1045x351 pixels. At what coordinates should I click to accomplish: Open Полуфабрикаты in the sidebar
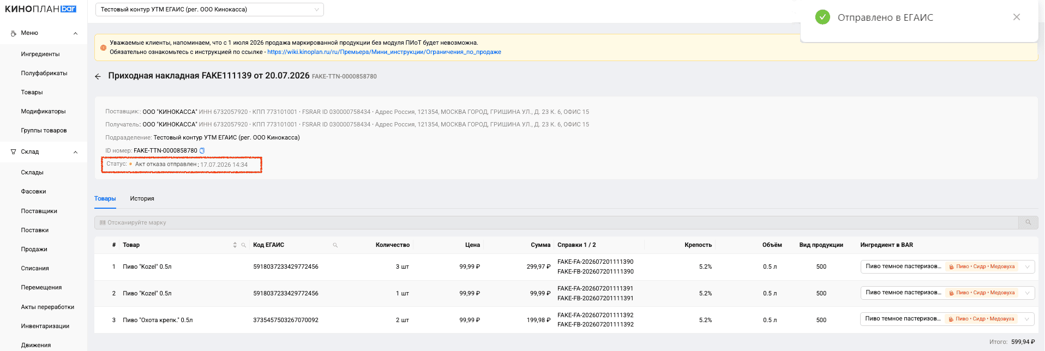(x=44, y=73)
